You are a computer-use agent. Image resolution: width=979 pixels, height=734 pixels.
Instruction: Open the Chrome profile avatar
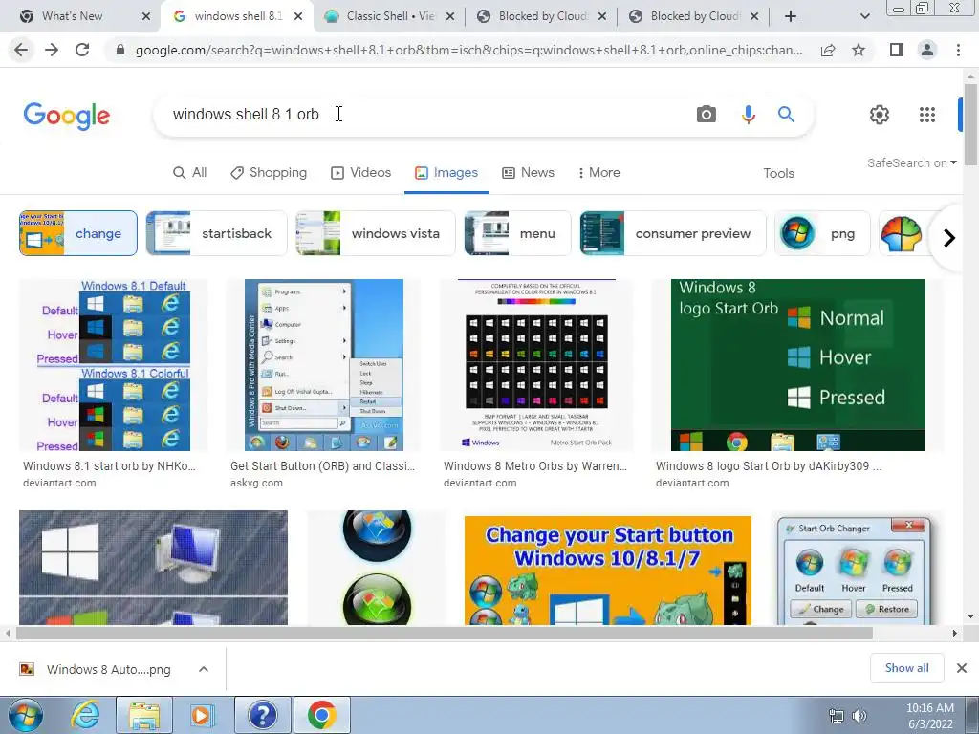point(927,50)
